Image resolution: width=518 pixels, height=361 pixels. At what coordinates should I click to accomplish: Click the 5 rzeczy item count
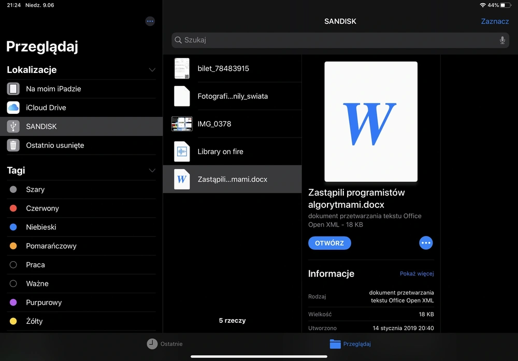point(232,321)
